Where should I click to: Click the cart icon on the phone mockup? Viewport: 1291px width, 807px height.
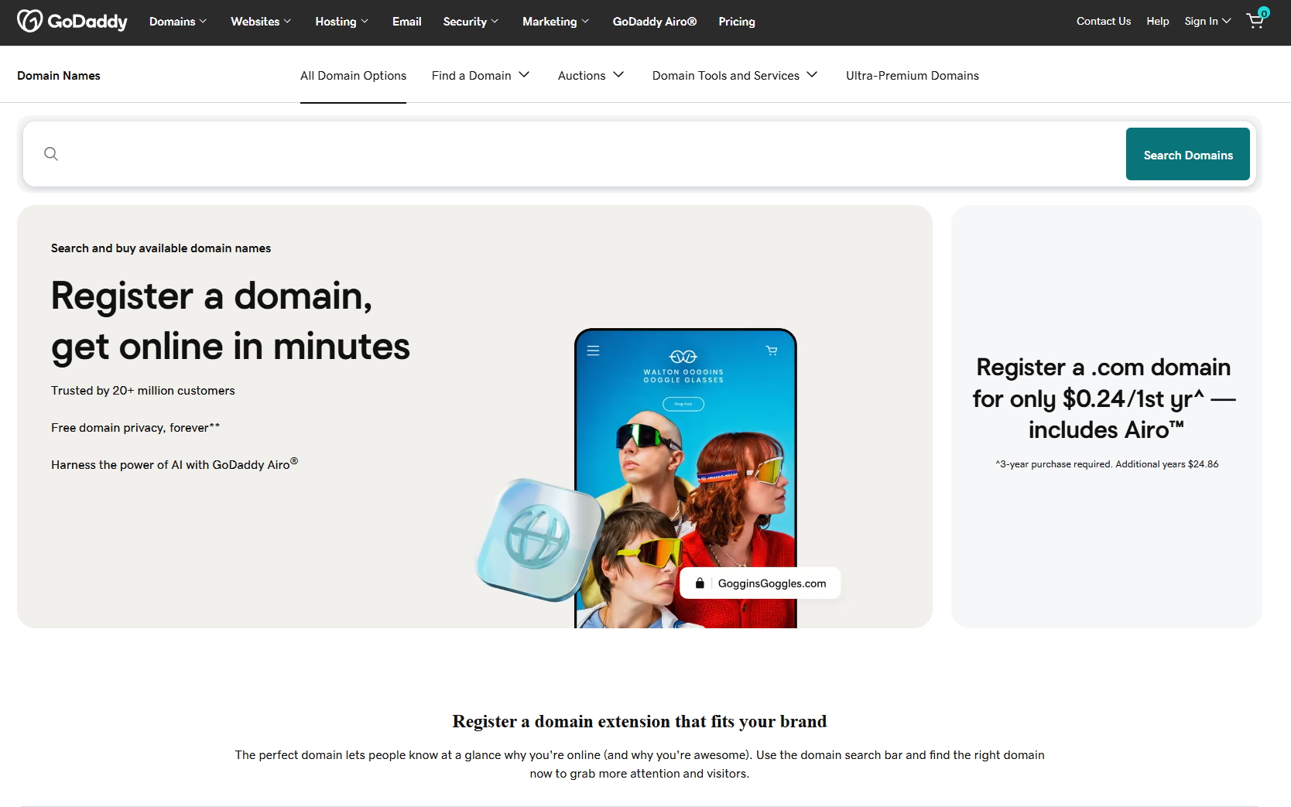pos(772,350)
